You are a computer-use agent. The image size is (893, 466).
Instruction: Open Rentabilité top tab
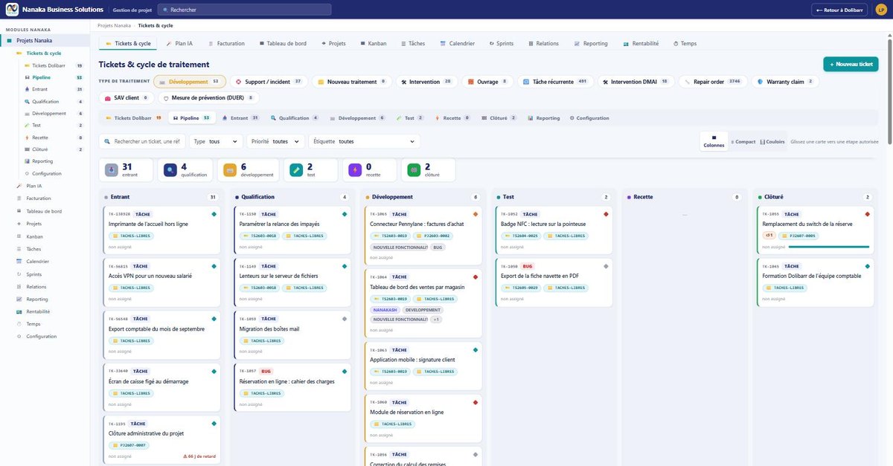point(641,44)
